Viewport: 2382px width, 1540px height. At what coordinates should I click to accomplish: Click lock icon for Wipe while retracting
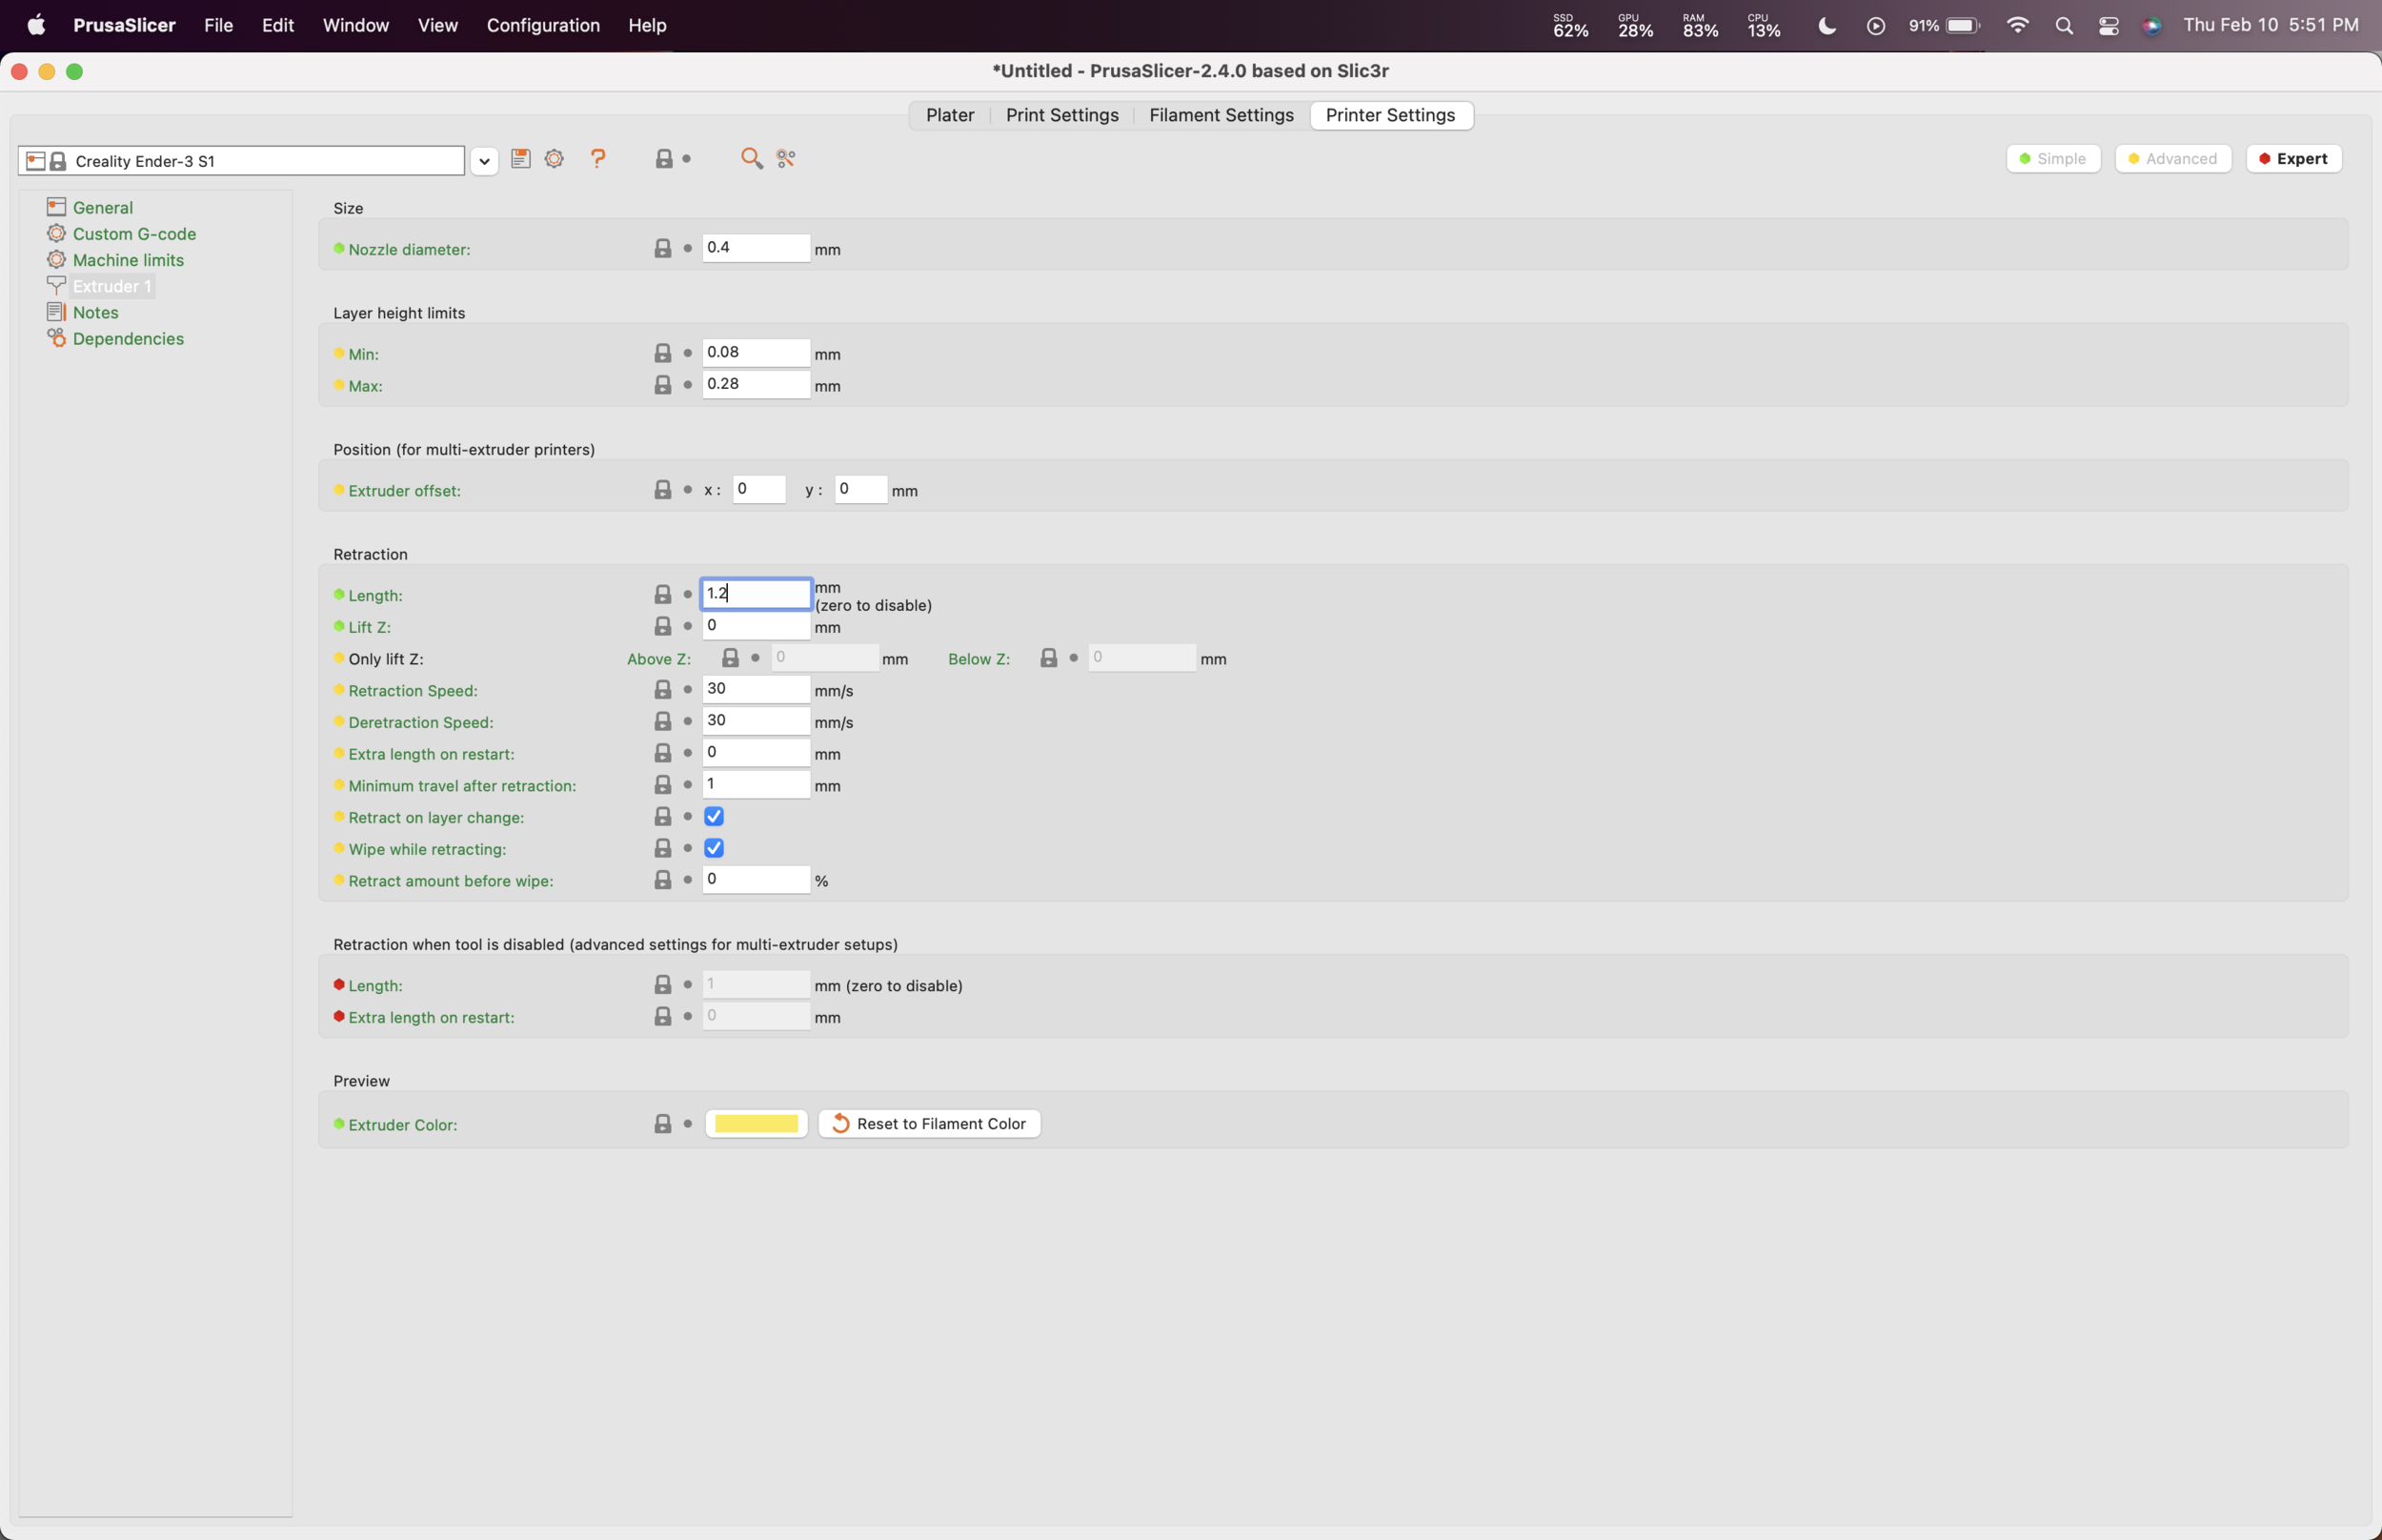point(663,849)
